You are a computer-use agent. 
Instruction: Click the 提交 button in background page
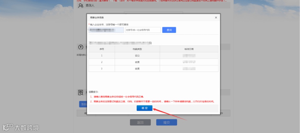(x=166, y=122)
